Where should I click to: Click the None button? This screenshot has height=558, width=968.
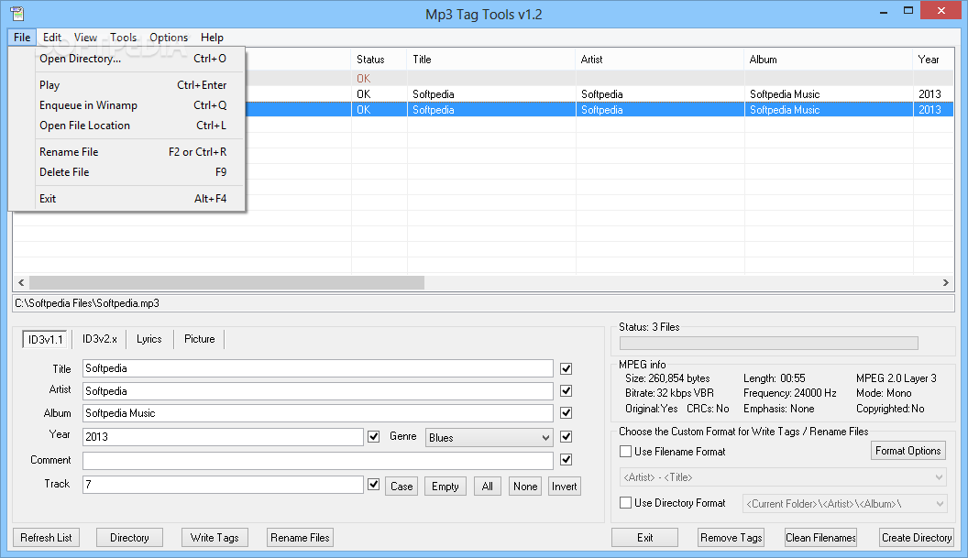pos(525,487)
